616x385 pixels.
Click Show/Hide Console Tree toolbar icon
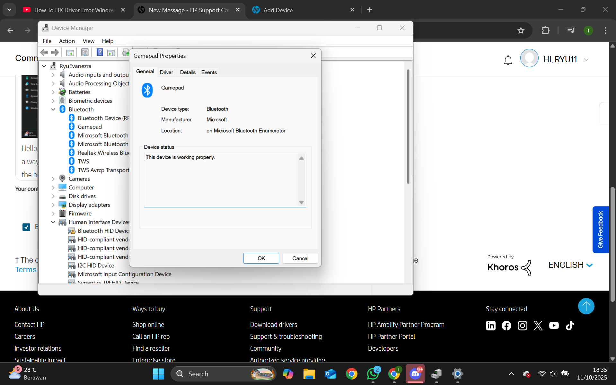[70, 52]
